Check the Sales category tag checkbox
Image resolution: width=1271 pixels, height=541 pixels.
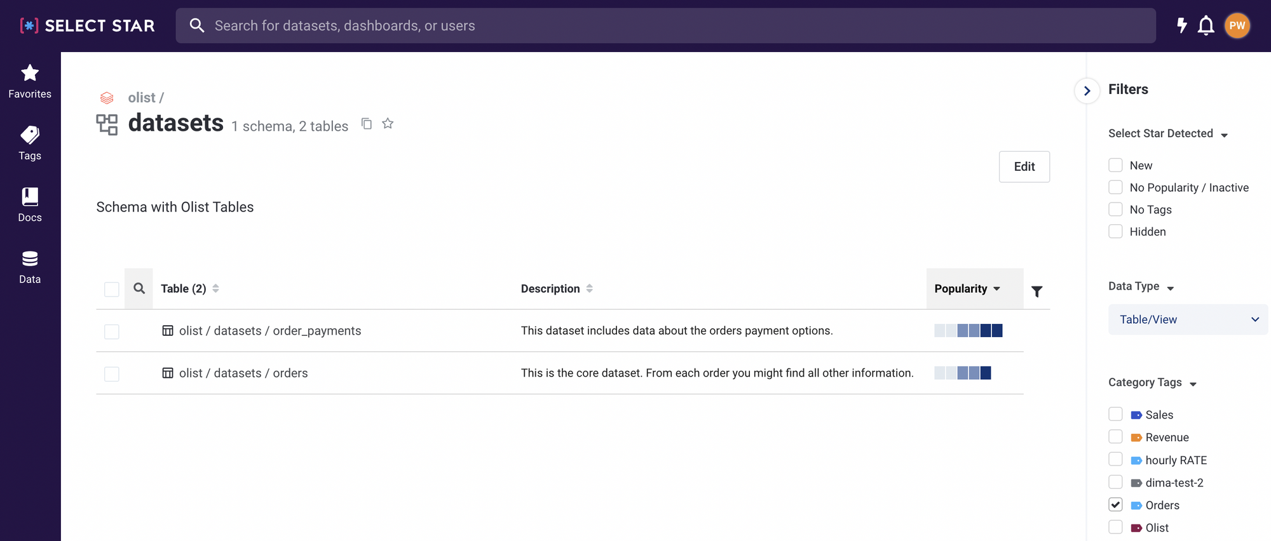(x=1115, y=414)
